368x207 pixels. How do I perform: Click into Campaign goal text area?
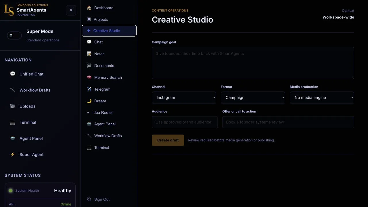tap(253, 63)
